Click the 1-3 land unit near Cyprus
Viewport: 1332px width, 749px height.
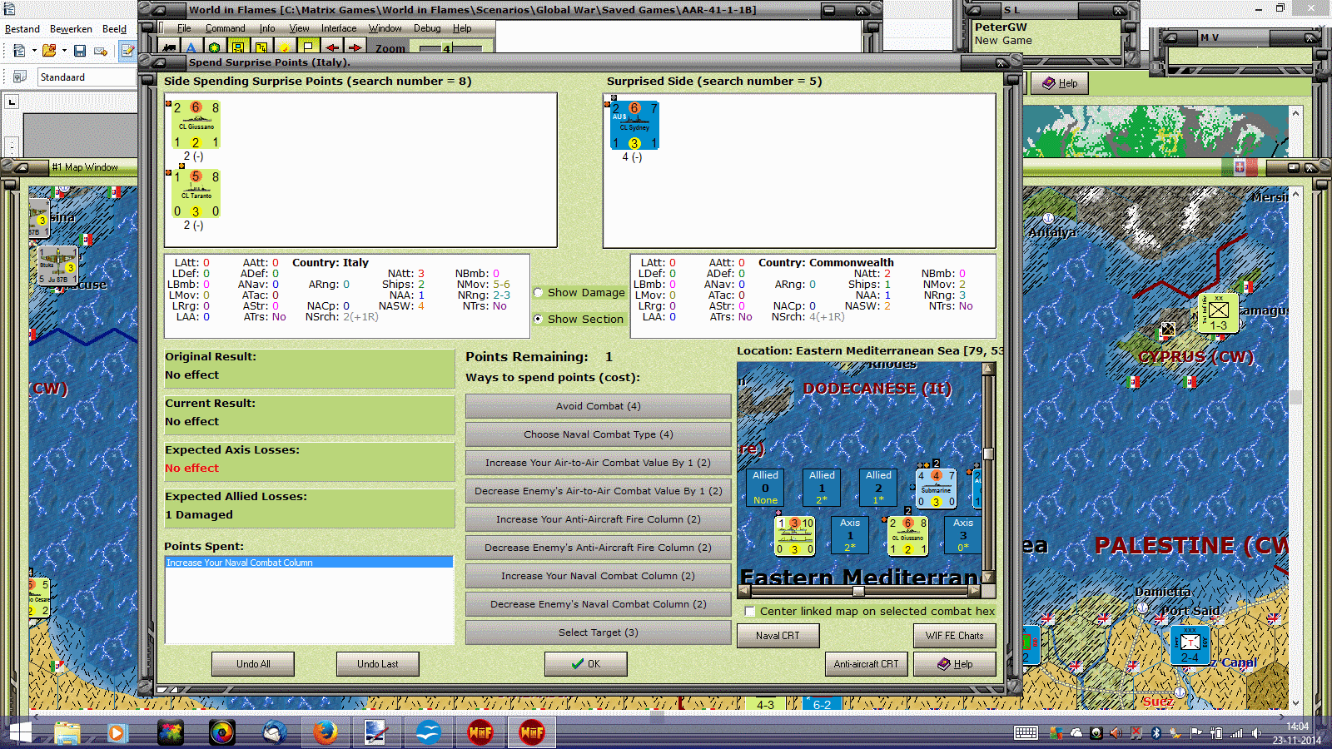coord(1218,314)
